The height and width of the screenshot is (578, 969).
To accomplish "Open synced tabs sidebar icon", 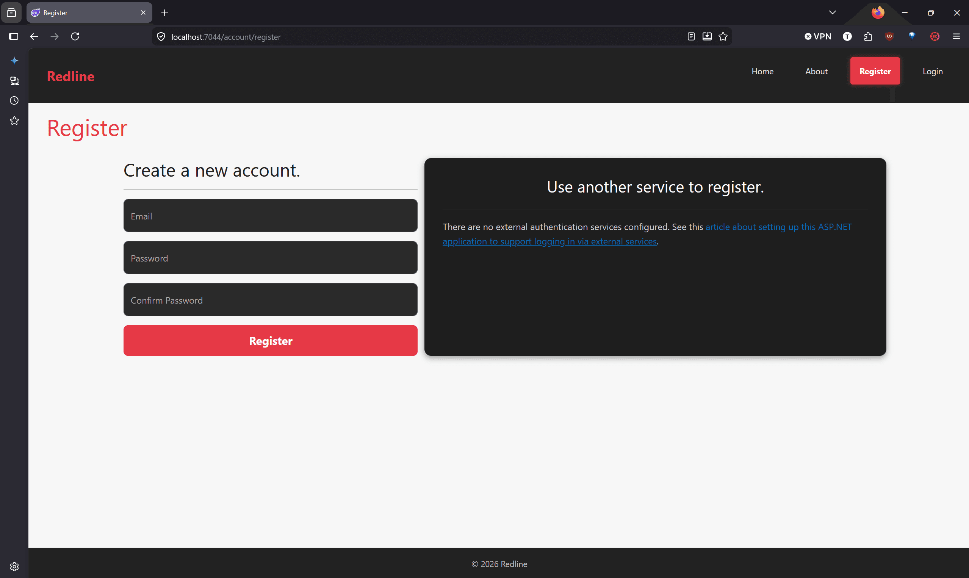I will [14, 81].
